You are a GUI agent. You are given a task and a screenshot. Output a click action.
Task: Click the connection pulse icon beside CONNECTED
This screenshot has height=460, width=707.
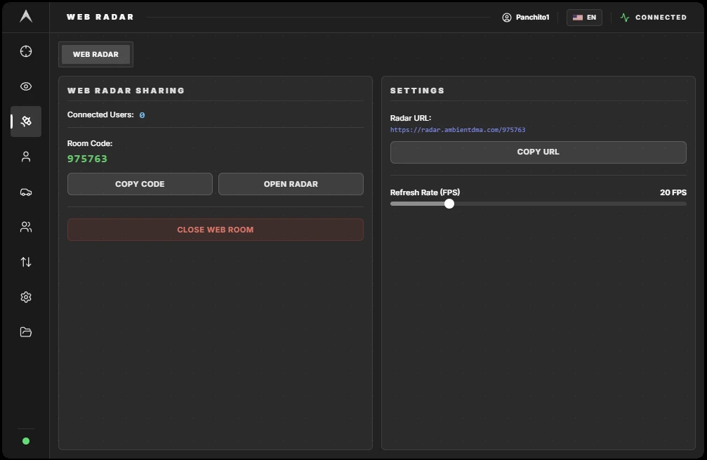tap(624, 17)
